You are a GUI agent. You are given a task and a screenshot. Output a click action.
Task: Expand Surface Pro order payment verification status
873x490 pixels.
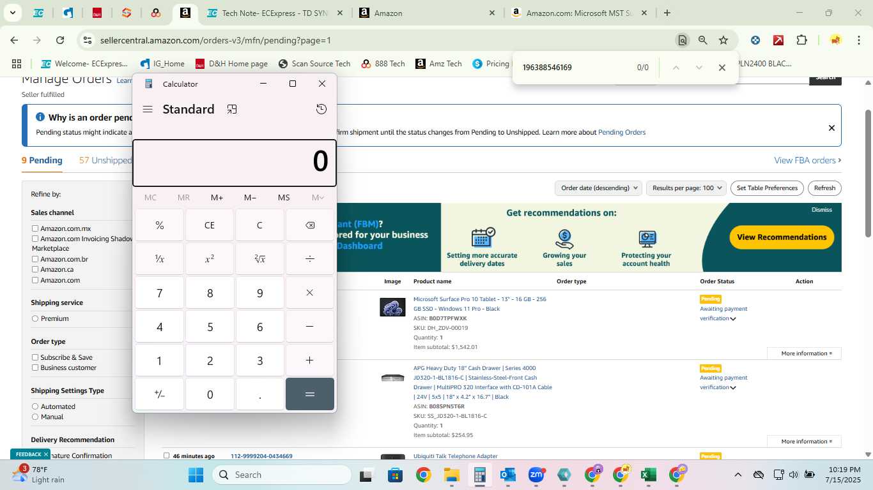coord(733,319)
